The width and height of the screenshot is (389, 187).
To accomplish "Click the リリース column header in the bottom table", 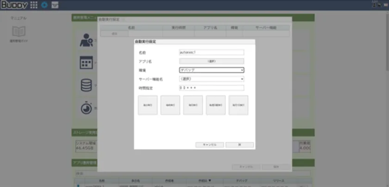I will click(277, 181).
